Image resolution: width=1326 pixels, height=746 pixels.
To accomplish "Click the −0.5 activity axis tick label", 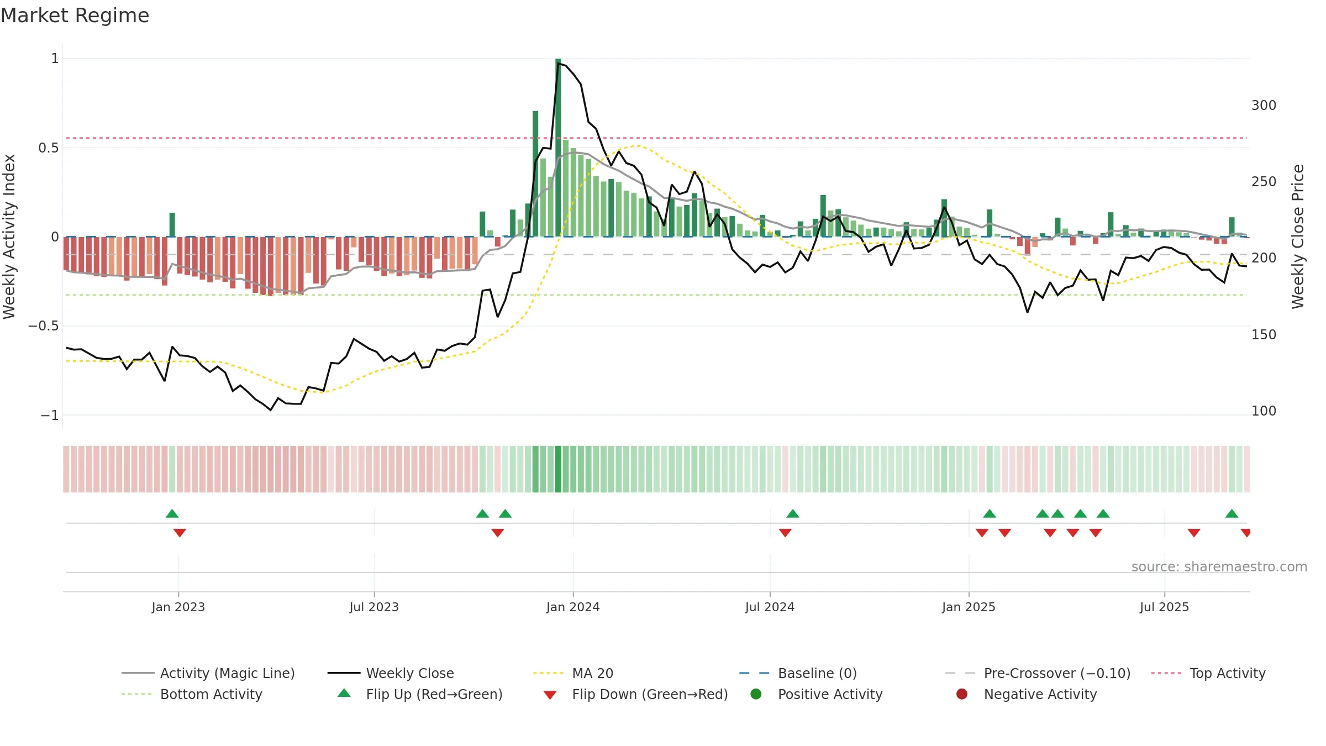I will [x=44, y=326].
